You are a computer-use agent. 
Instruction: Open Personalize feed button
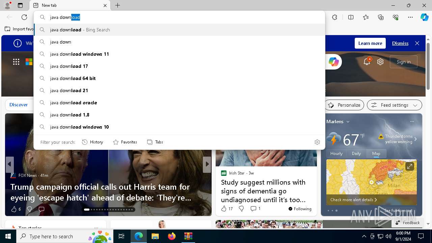click(344, 105)
